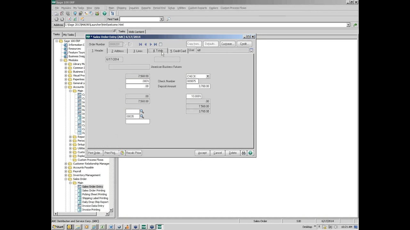410x230 pixels.
Task: Switch to the 5. Credit Card tab
Action: click(x=178, y=51)
